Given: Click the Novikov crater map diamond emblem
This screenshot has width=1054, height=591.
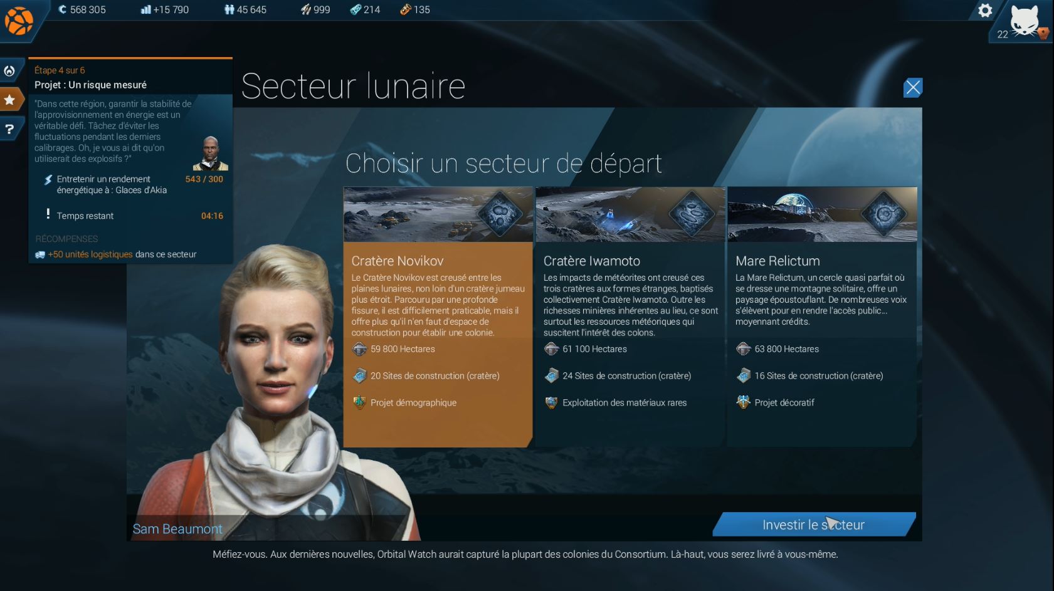Looking at the screenshot, I should tap(500, 214).
